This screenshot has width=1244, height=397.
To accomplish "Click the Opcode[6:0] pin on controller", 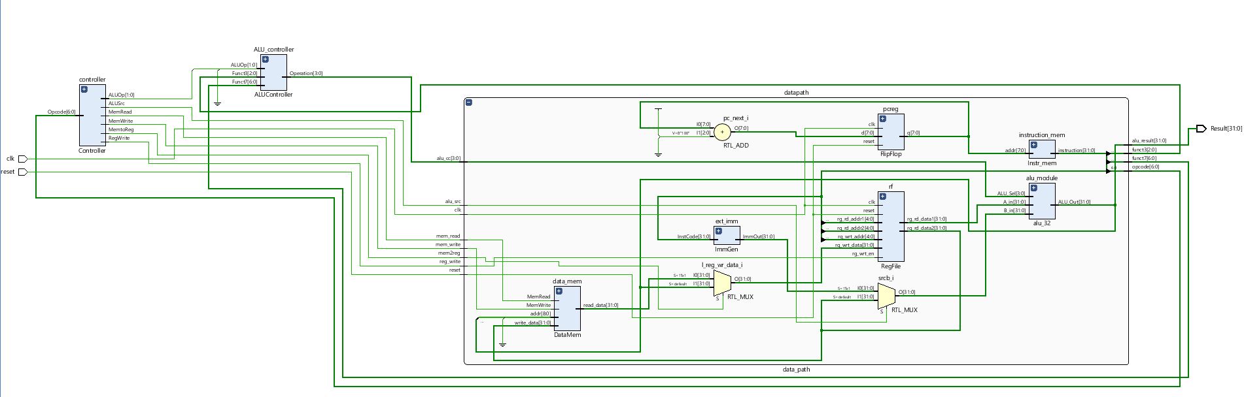I will [x=61, y=112].
